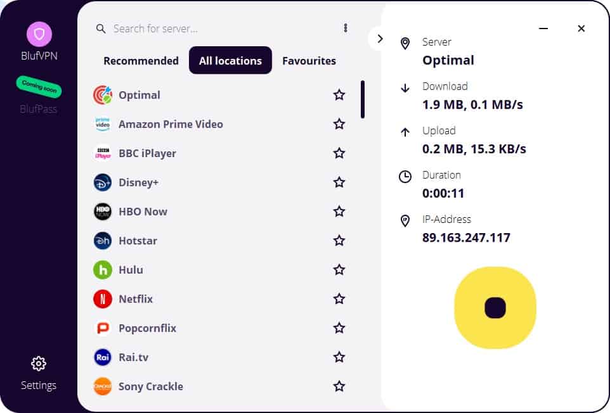The image size is (610, 413).
Task: Add Sony Crackle to favourites
Action: 339,386
